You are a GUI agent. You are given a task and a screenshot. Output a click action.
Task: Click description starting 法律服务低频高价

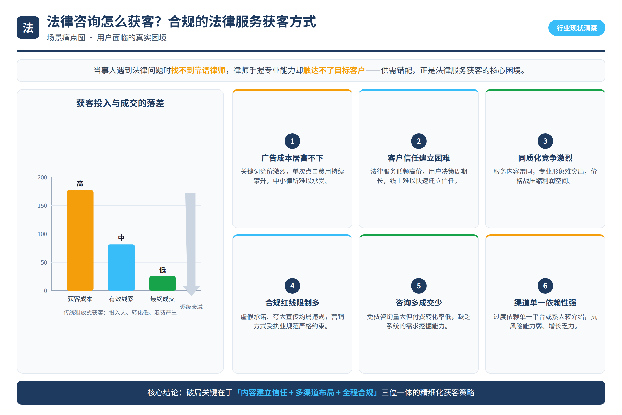tap(419, 176)
